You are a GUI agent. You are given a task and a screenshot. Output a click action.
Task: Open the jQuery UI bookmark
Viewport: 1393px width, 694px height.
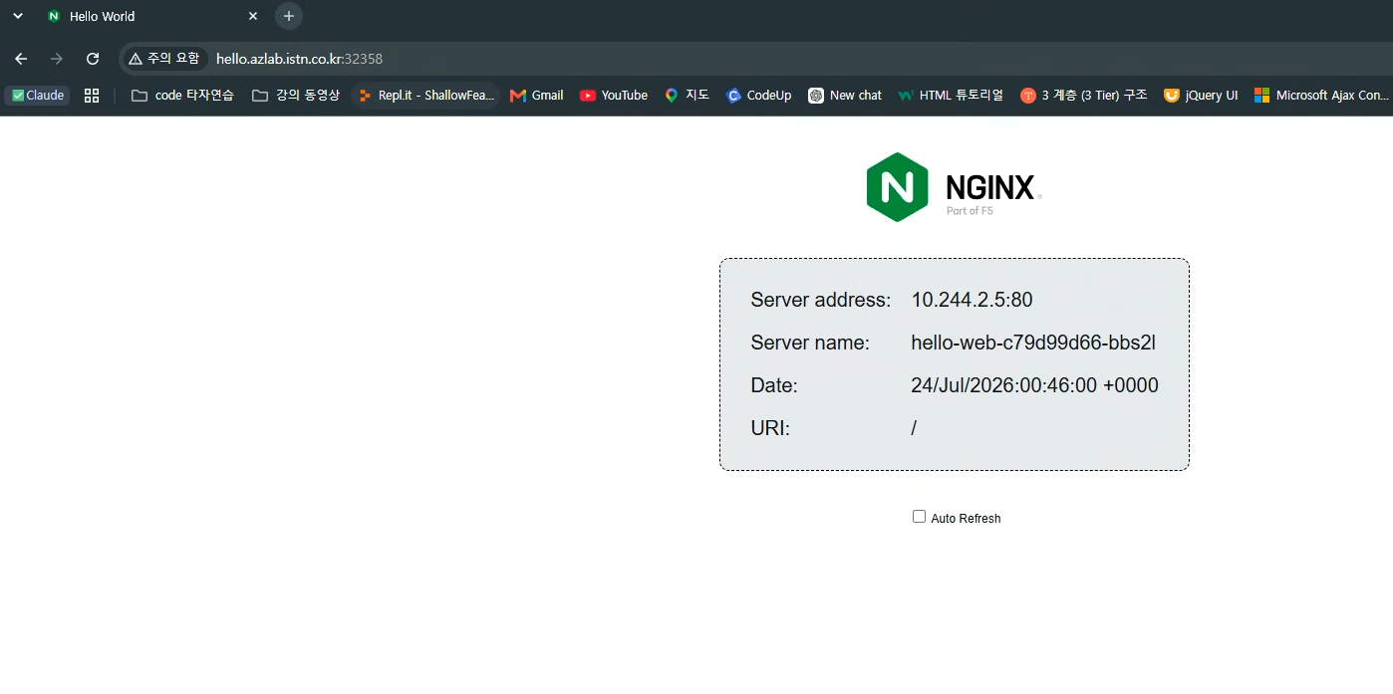1201,96
